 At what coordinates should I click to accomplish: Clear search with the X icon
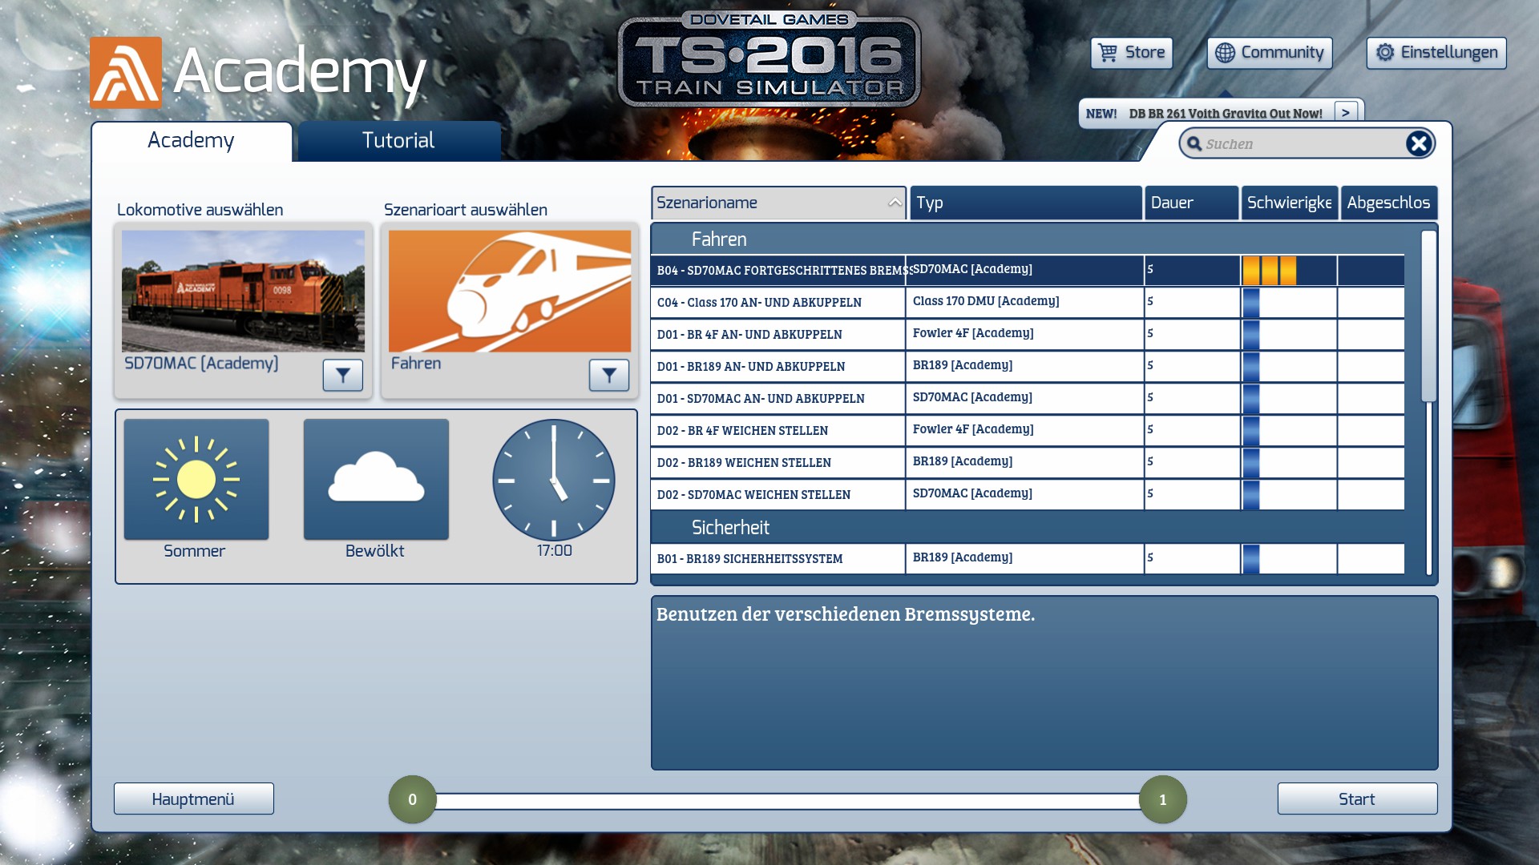(1419, 143)
